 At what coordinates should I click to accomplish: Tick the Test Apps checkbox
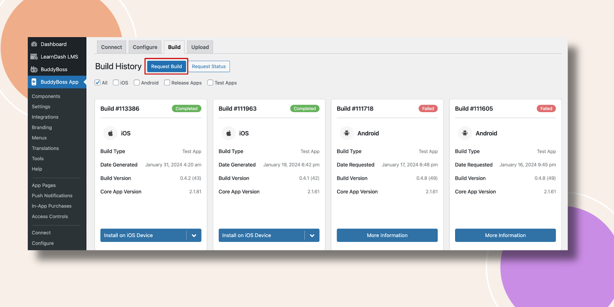click(210, 83)
